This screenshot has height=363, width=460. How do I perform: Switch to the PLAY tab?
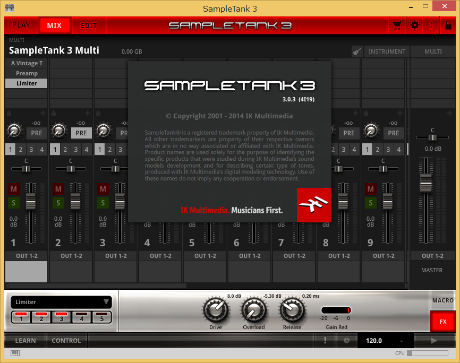[x=21, y=25]
